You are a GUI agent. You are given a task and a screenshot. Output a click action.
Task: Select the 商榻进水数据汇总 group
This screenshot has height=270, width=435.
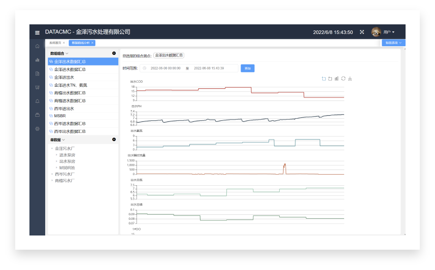tap(83, 100)
